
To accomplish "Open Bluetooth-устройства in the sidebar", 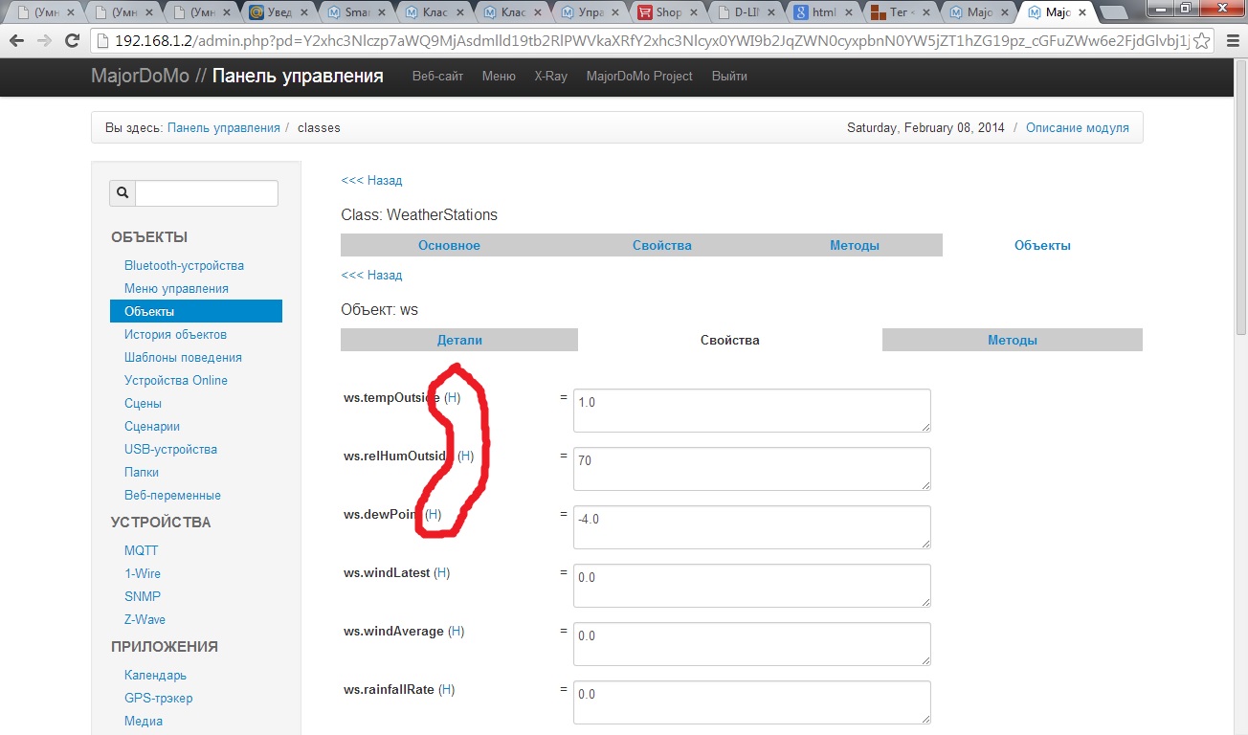I will (x=184, y=265).
